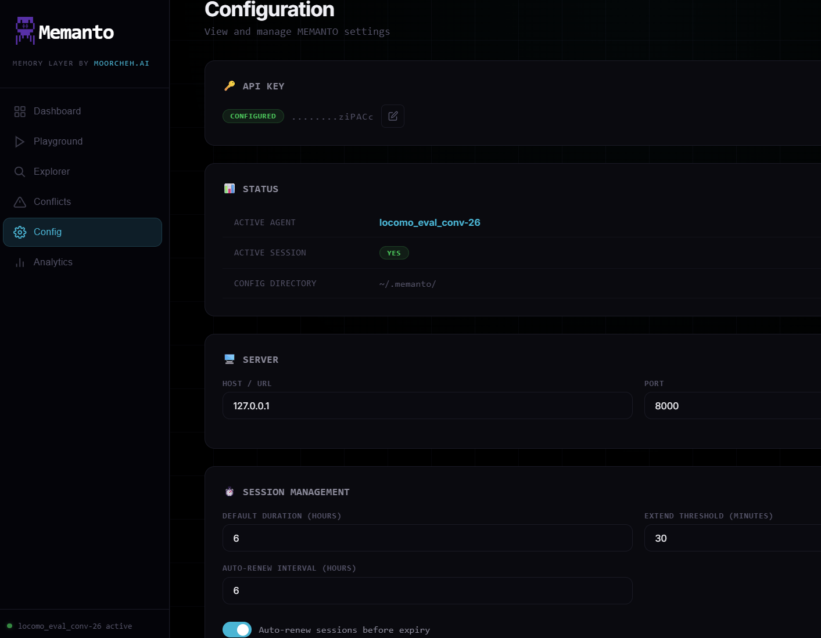Click the Analytics bar chart icon
The width and height of the screenshot is (821, 638).
tap(20, 262)
